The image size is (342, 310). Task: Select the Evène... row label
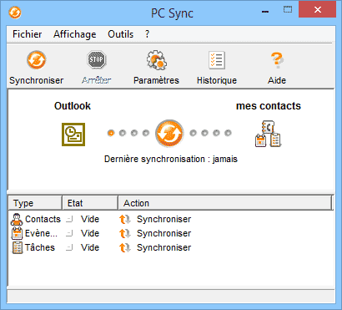click(x=42, y=233)
